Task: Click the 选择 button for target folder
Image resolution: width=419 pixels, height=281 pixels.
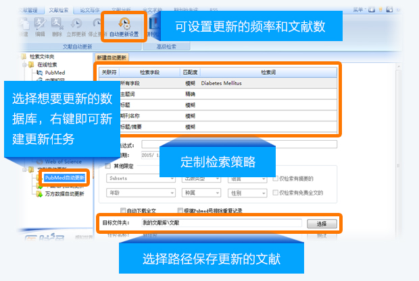Action: pyautogui.click(x=322, y=224)
